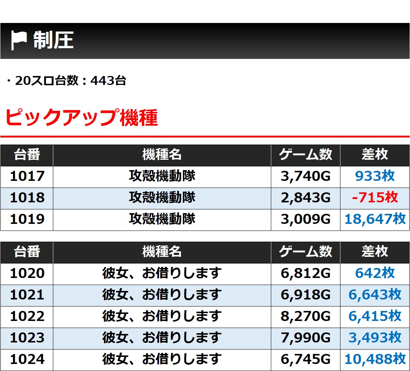Click the white flag icon beside 制圧
This screenshot has width=410, height=371.
[19, 40]
